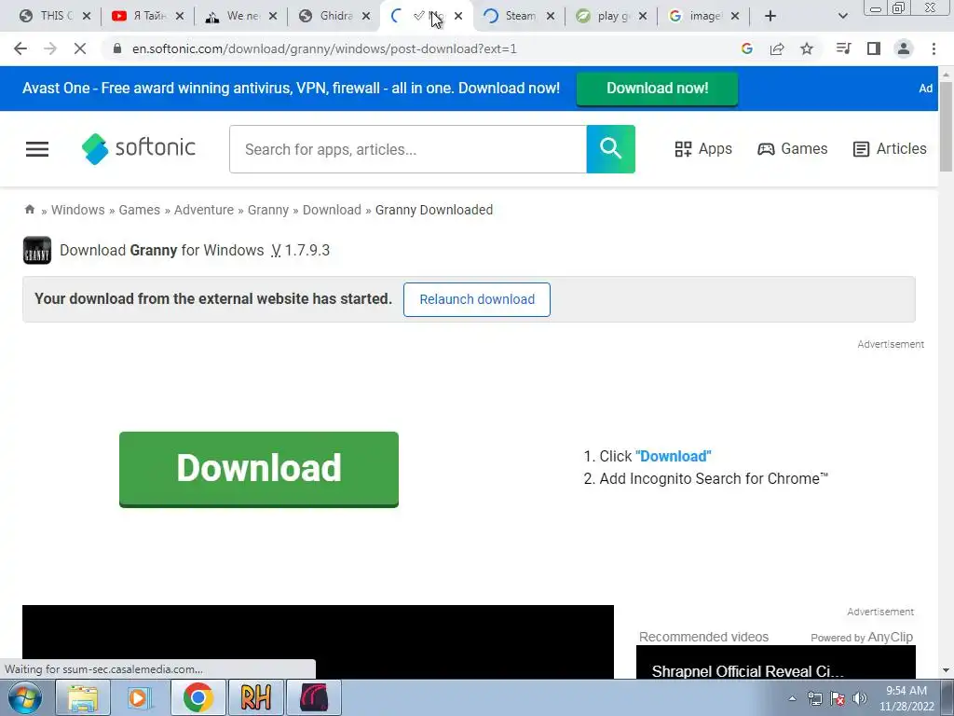The image size is (954, 716).
Task: Click Relaunch download button
Action: click(477, 299)
